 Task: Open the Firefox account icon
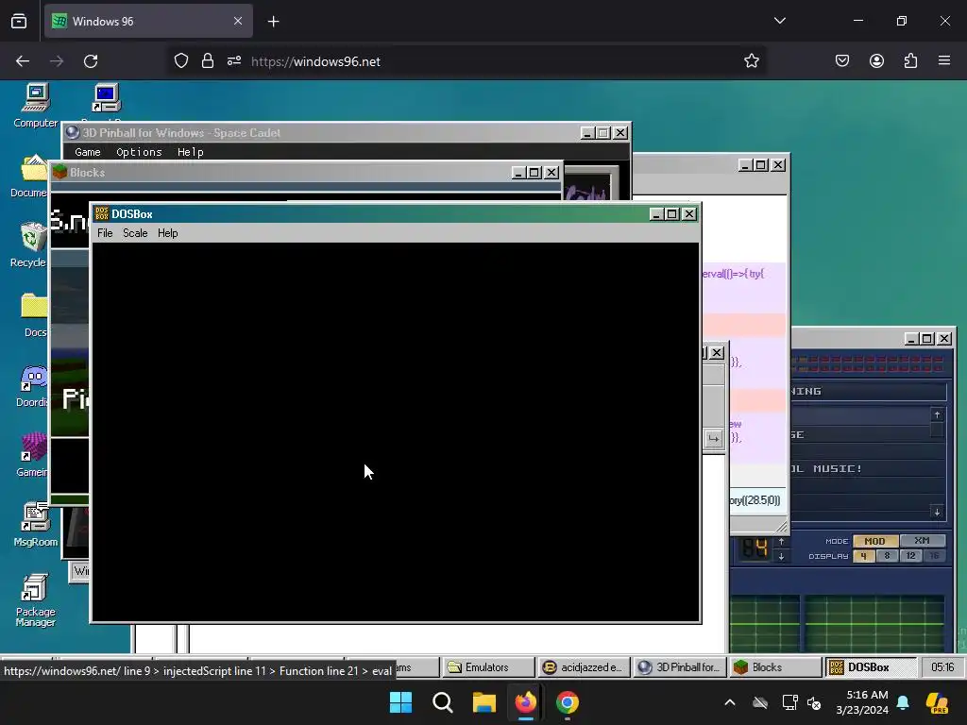click(876, 60)
